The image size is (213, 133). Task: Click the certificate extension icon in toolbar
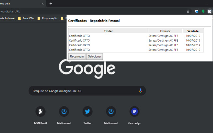point(209,11)
